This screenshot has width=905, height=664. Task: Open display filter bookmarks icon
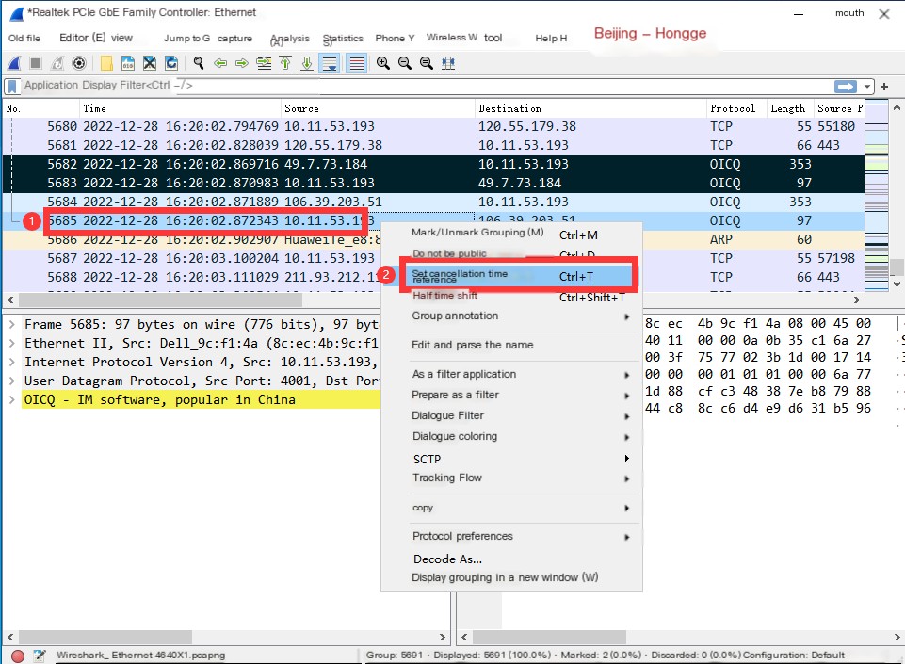(12, 87)
